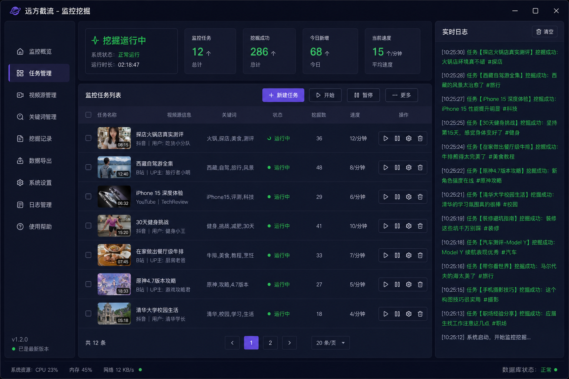This screenshot has height=379, width=569.
Task: Click the 系统启动，开始监控挖掘 log entry
Action: pyautogui.click(x=486, y=337)
